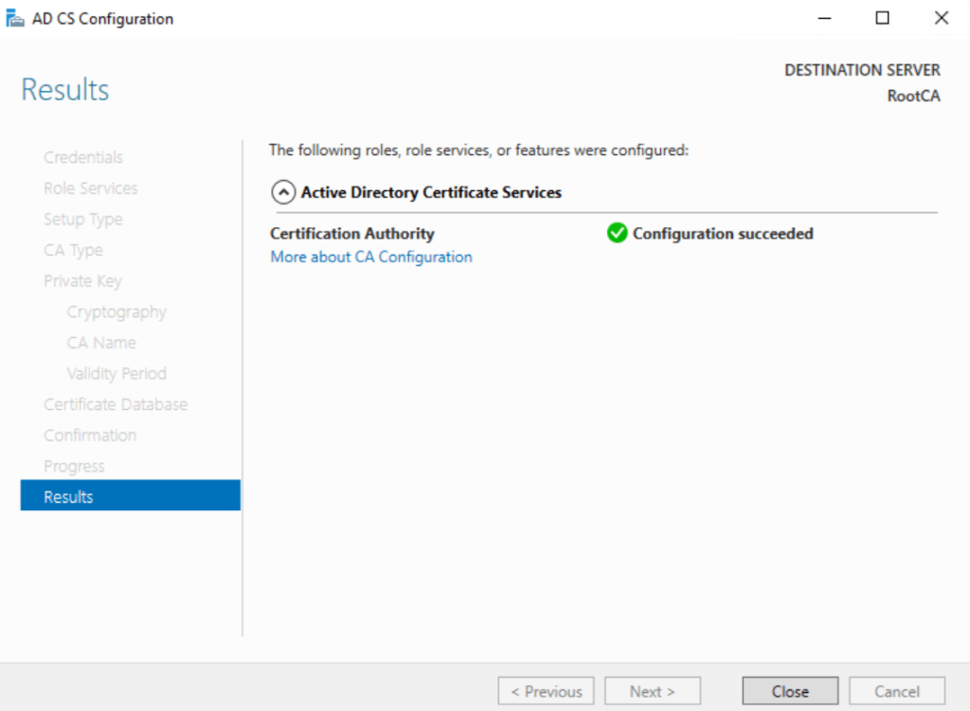Image resolution: width=970 pixels, height=711 pixels.
Task: Open the More about CA Configuration link
Action: pyautogui.click(x=371, y=257)
